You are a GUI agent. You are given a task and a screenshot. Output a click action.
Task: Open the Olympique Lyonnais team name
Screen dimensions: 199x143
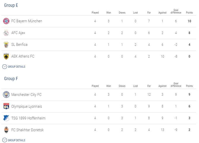(27, 106)
